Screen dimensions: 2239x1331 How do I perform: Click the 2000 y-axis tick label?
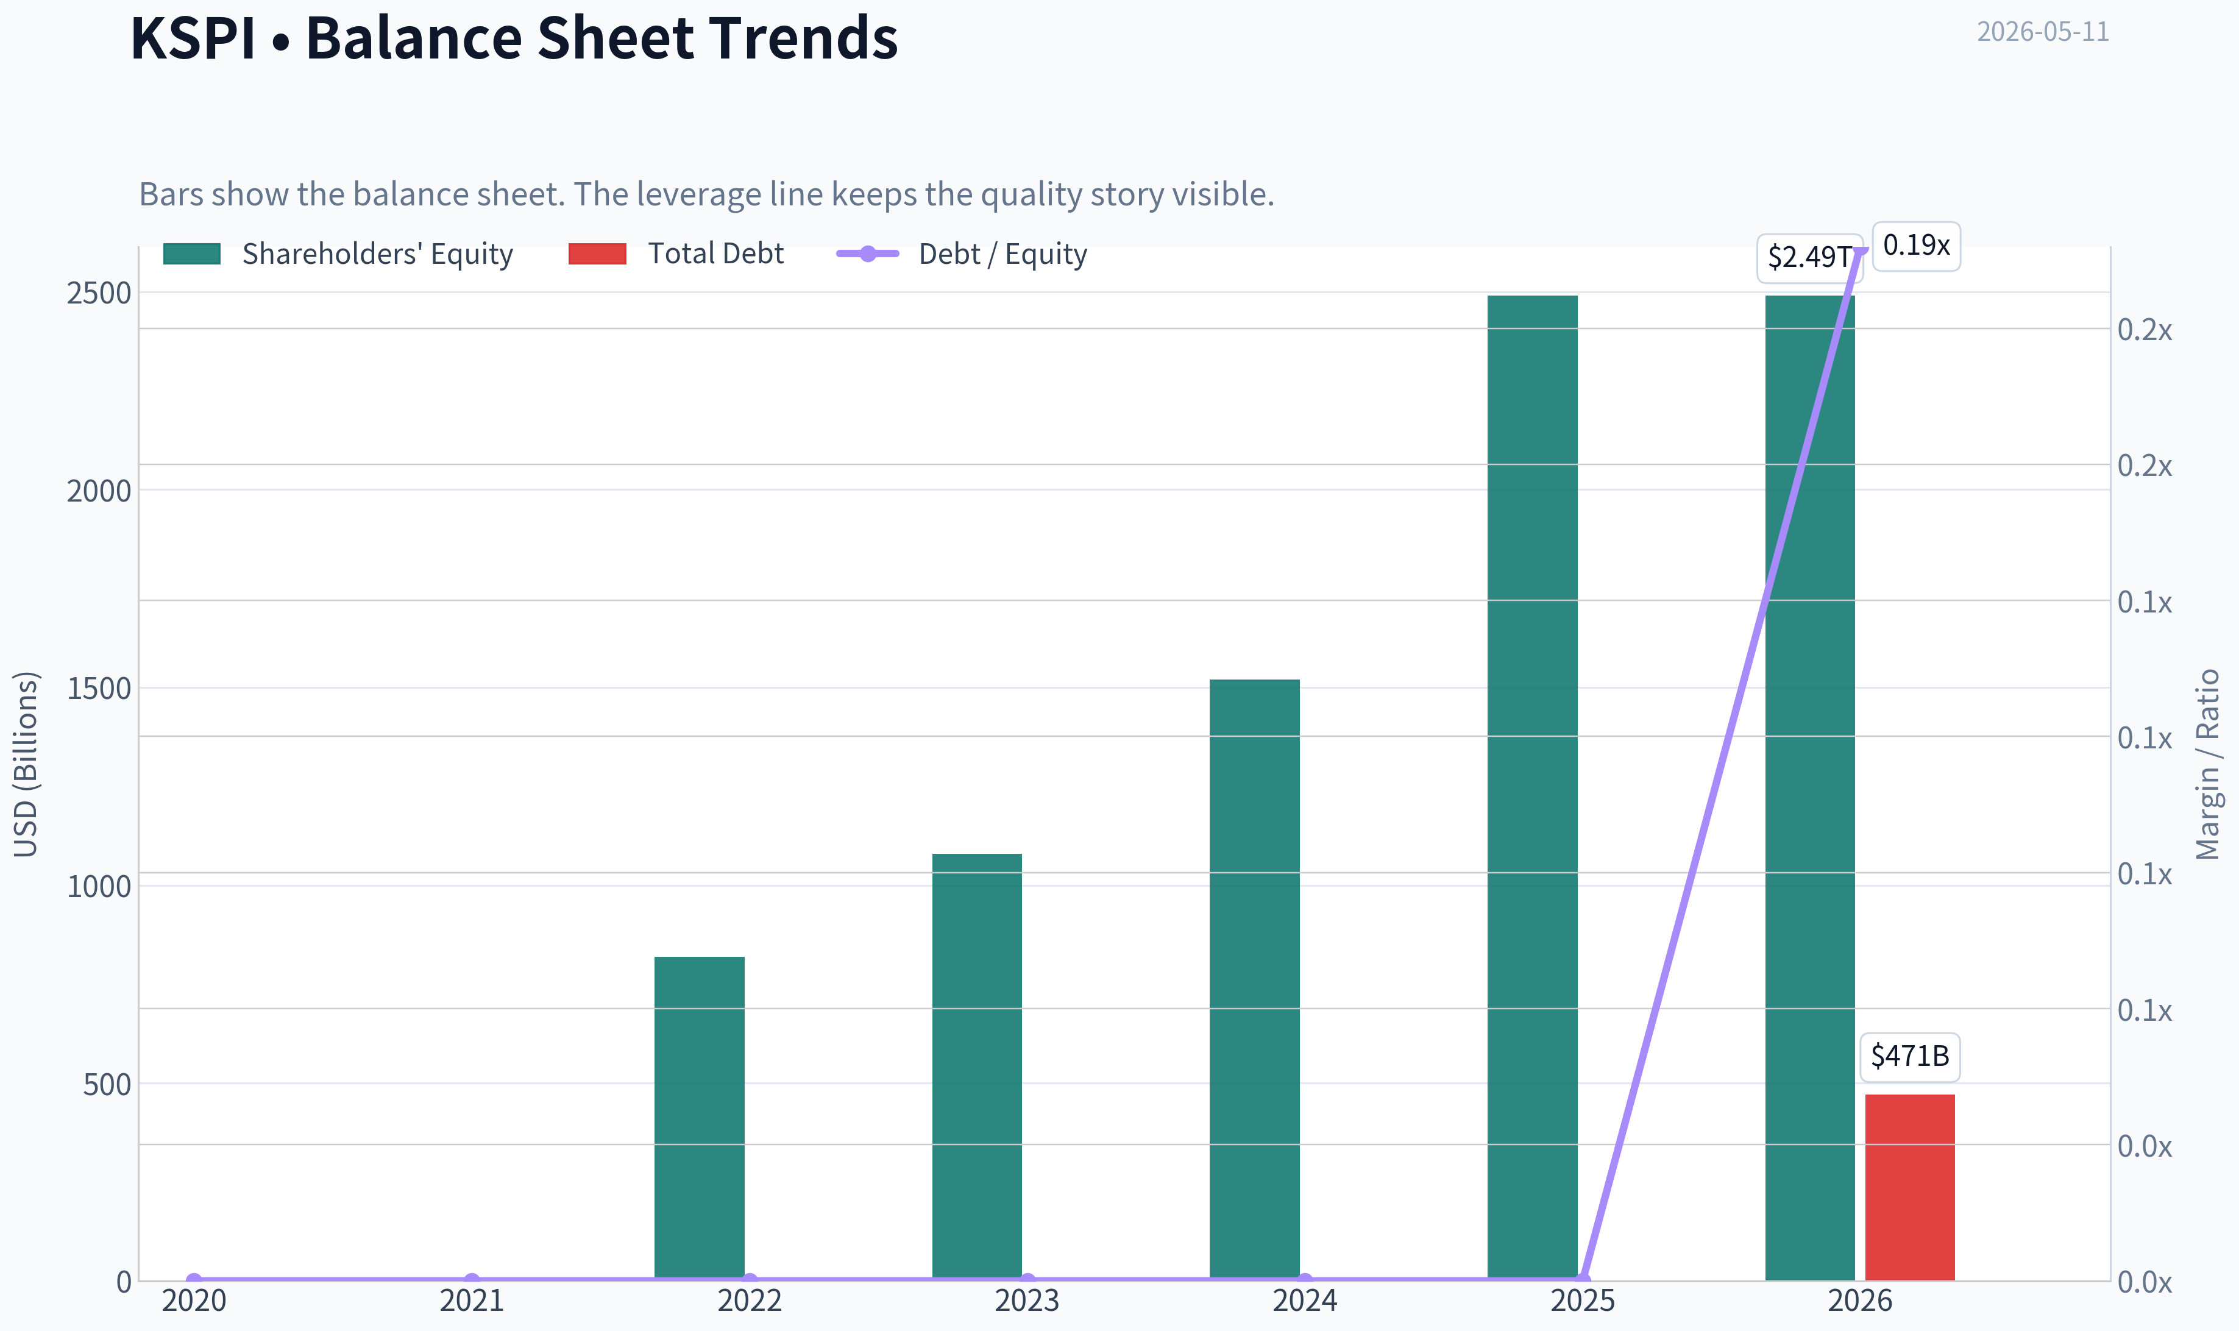[99, 491]
